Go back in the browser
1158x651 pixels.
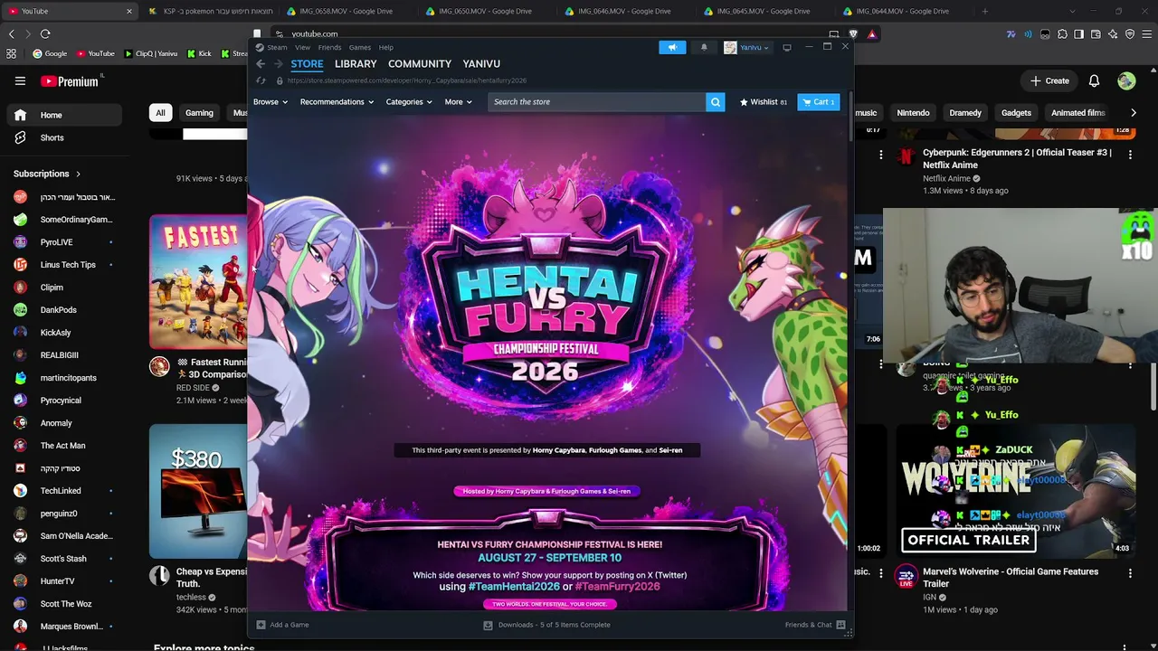12,33
